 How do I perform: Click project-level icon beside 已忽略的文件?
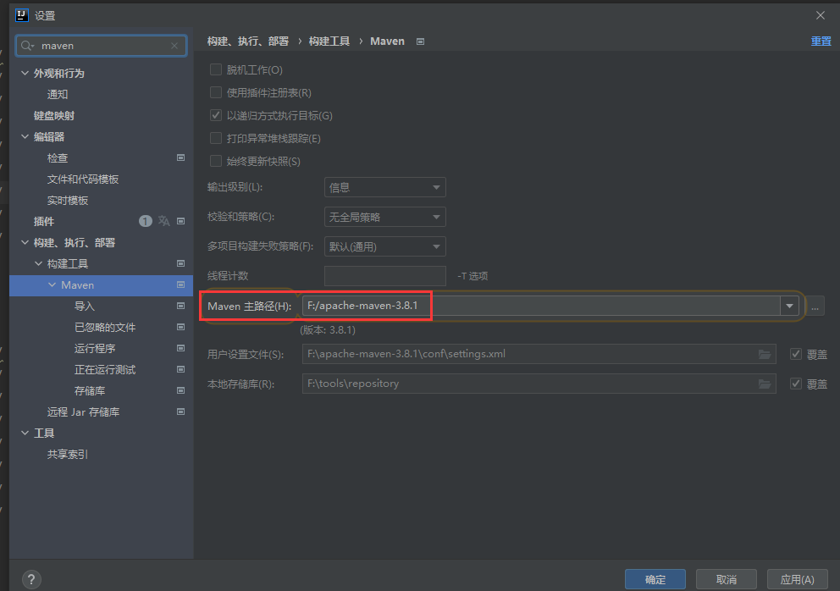click(180, 328)
